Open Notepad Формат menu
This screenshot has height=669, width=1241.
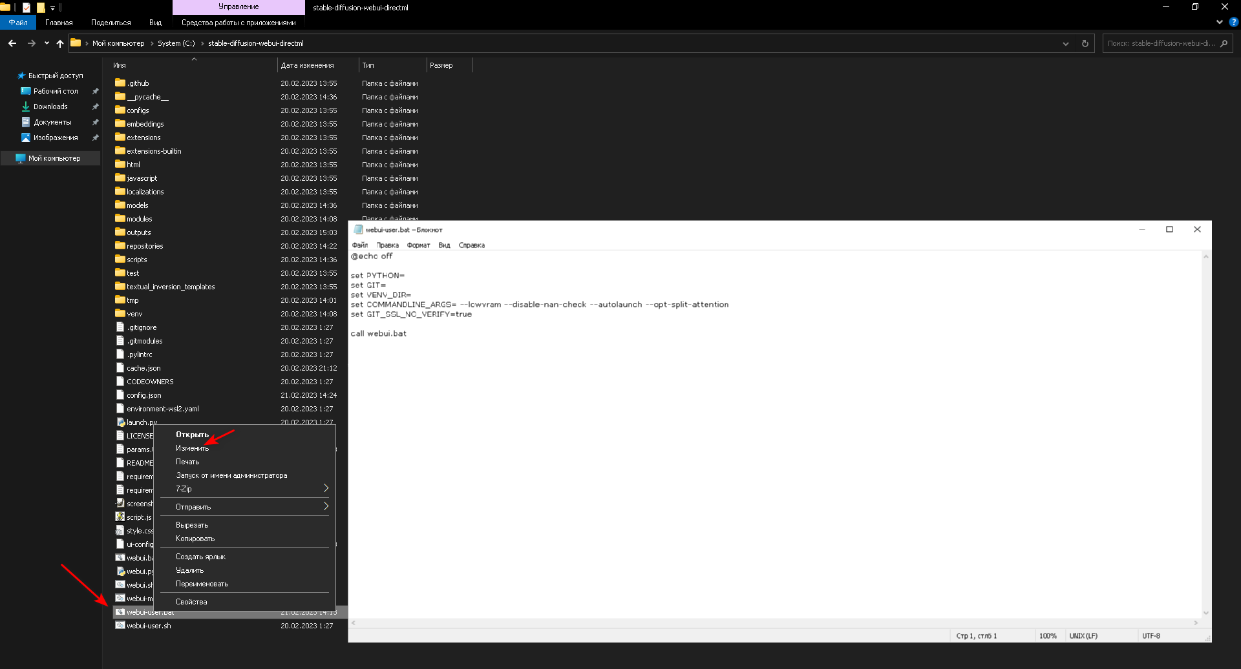click(418, 245)
